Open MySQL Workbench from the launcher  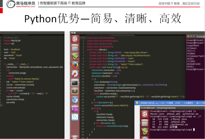tap(75, 117)
